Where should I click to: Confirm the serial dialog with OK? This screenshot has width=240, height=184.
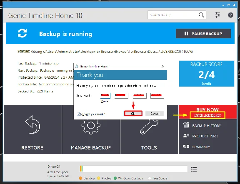pyautogui.click(x=133, y=114)
